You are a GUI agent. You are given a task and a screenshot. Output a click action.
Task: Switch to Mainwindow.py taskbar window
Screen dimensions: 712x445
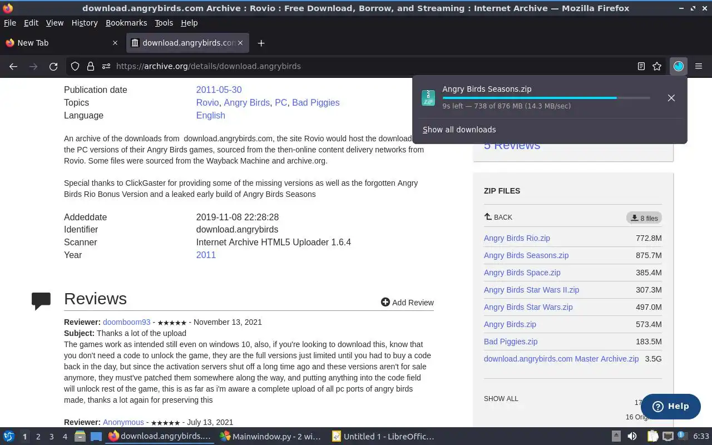(x=270, y=437)
